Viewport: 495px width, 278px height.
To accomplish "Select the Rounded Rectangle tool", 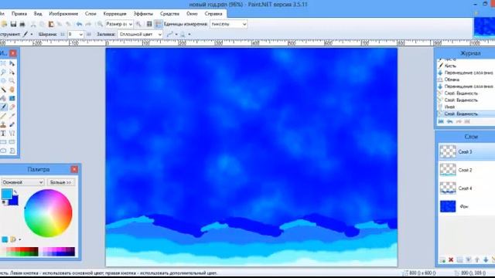I will [12, 142].
